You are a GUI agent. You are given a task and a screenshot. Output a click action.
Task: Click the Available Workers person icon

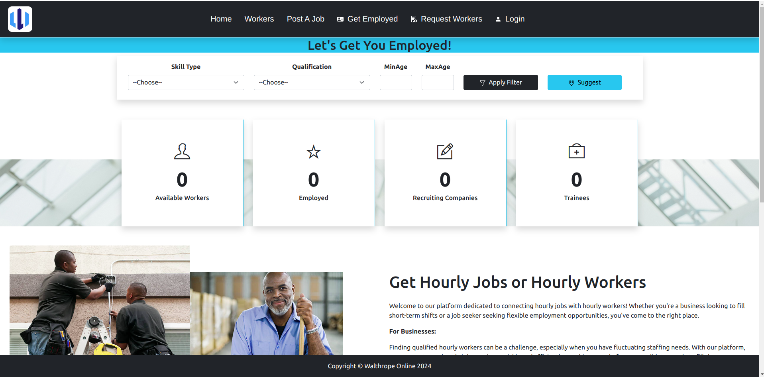[182, 151]
